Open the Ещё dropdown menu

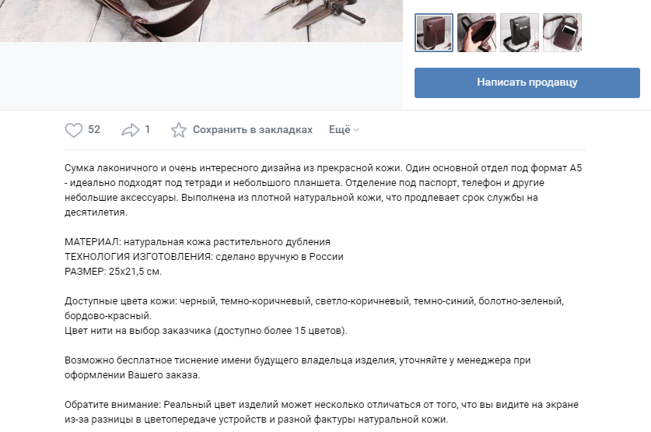point(344,129)
